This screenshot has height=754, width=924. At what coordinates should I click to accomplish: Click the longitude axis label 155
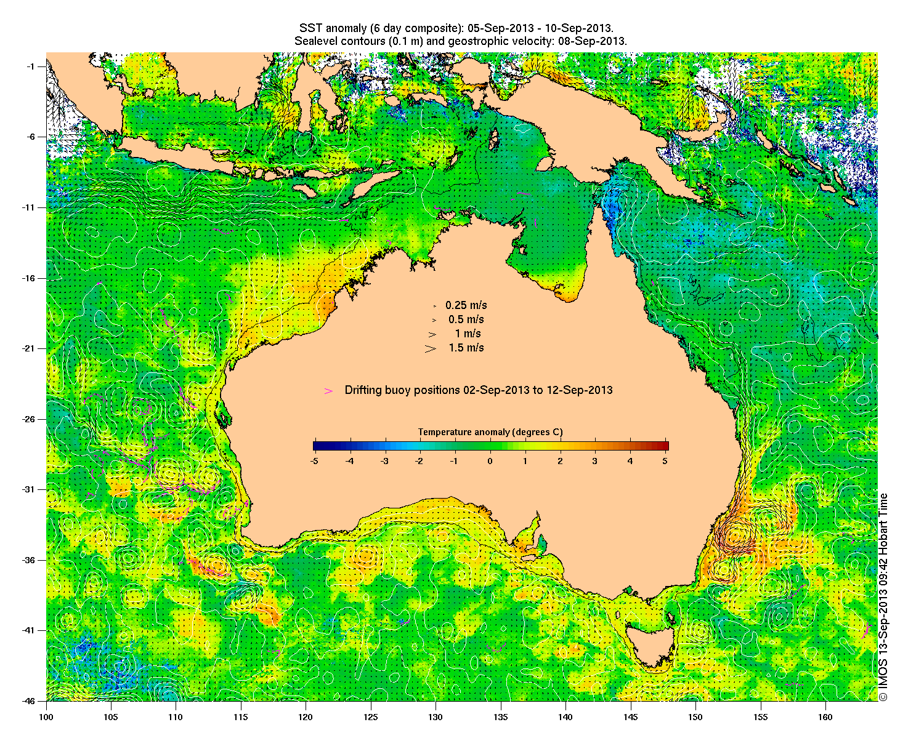coord(761,717)
